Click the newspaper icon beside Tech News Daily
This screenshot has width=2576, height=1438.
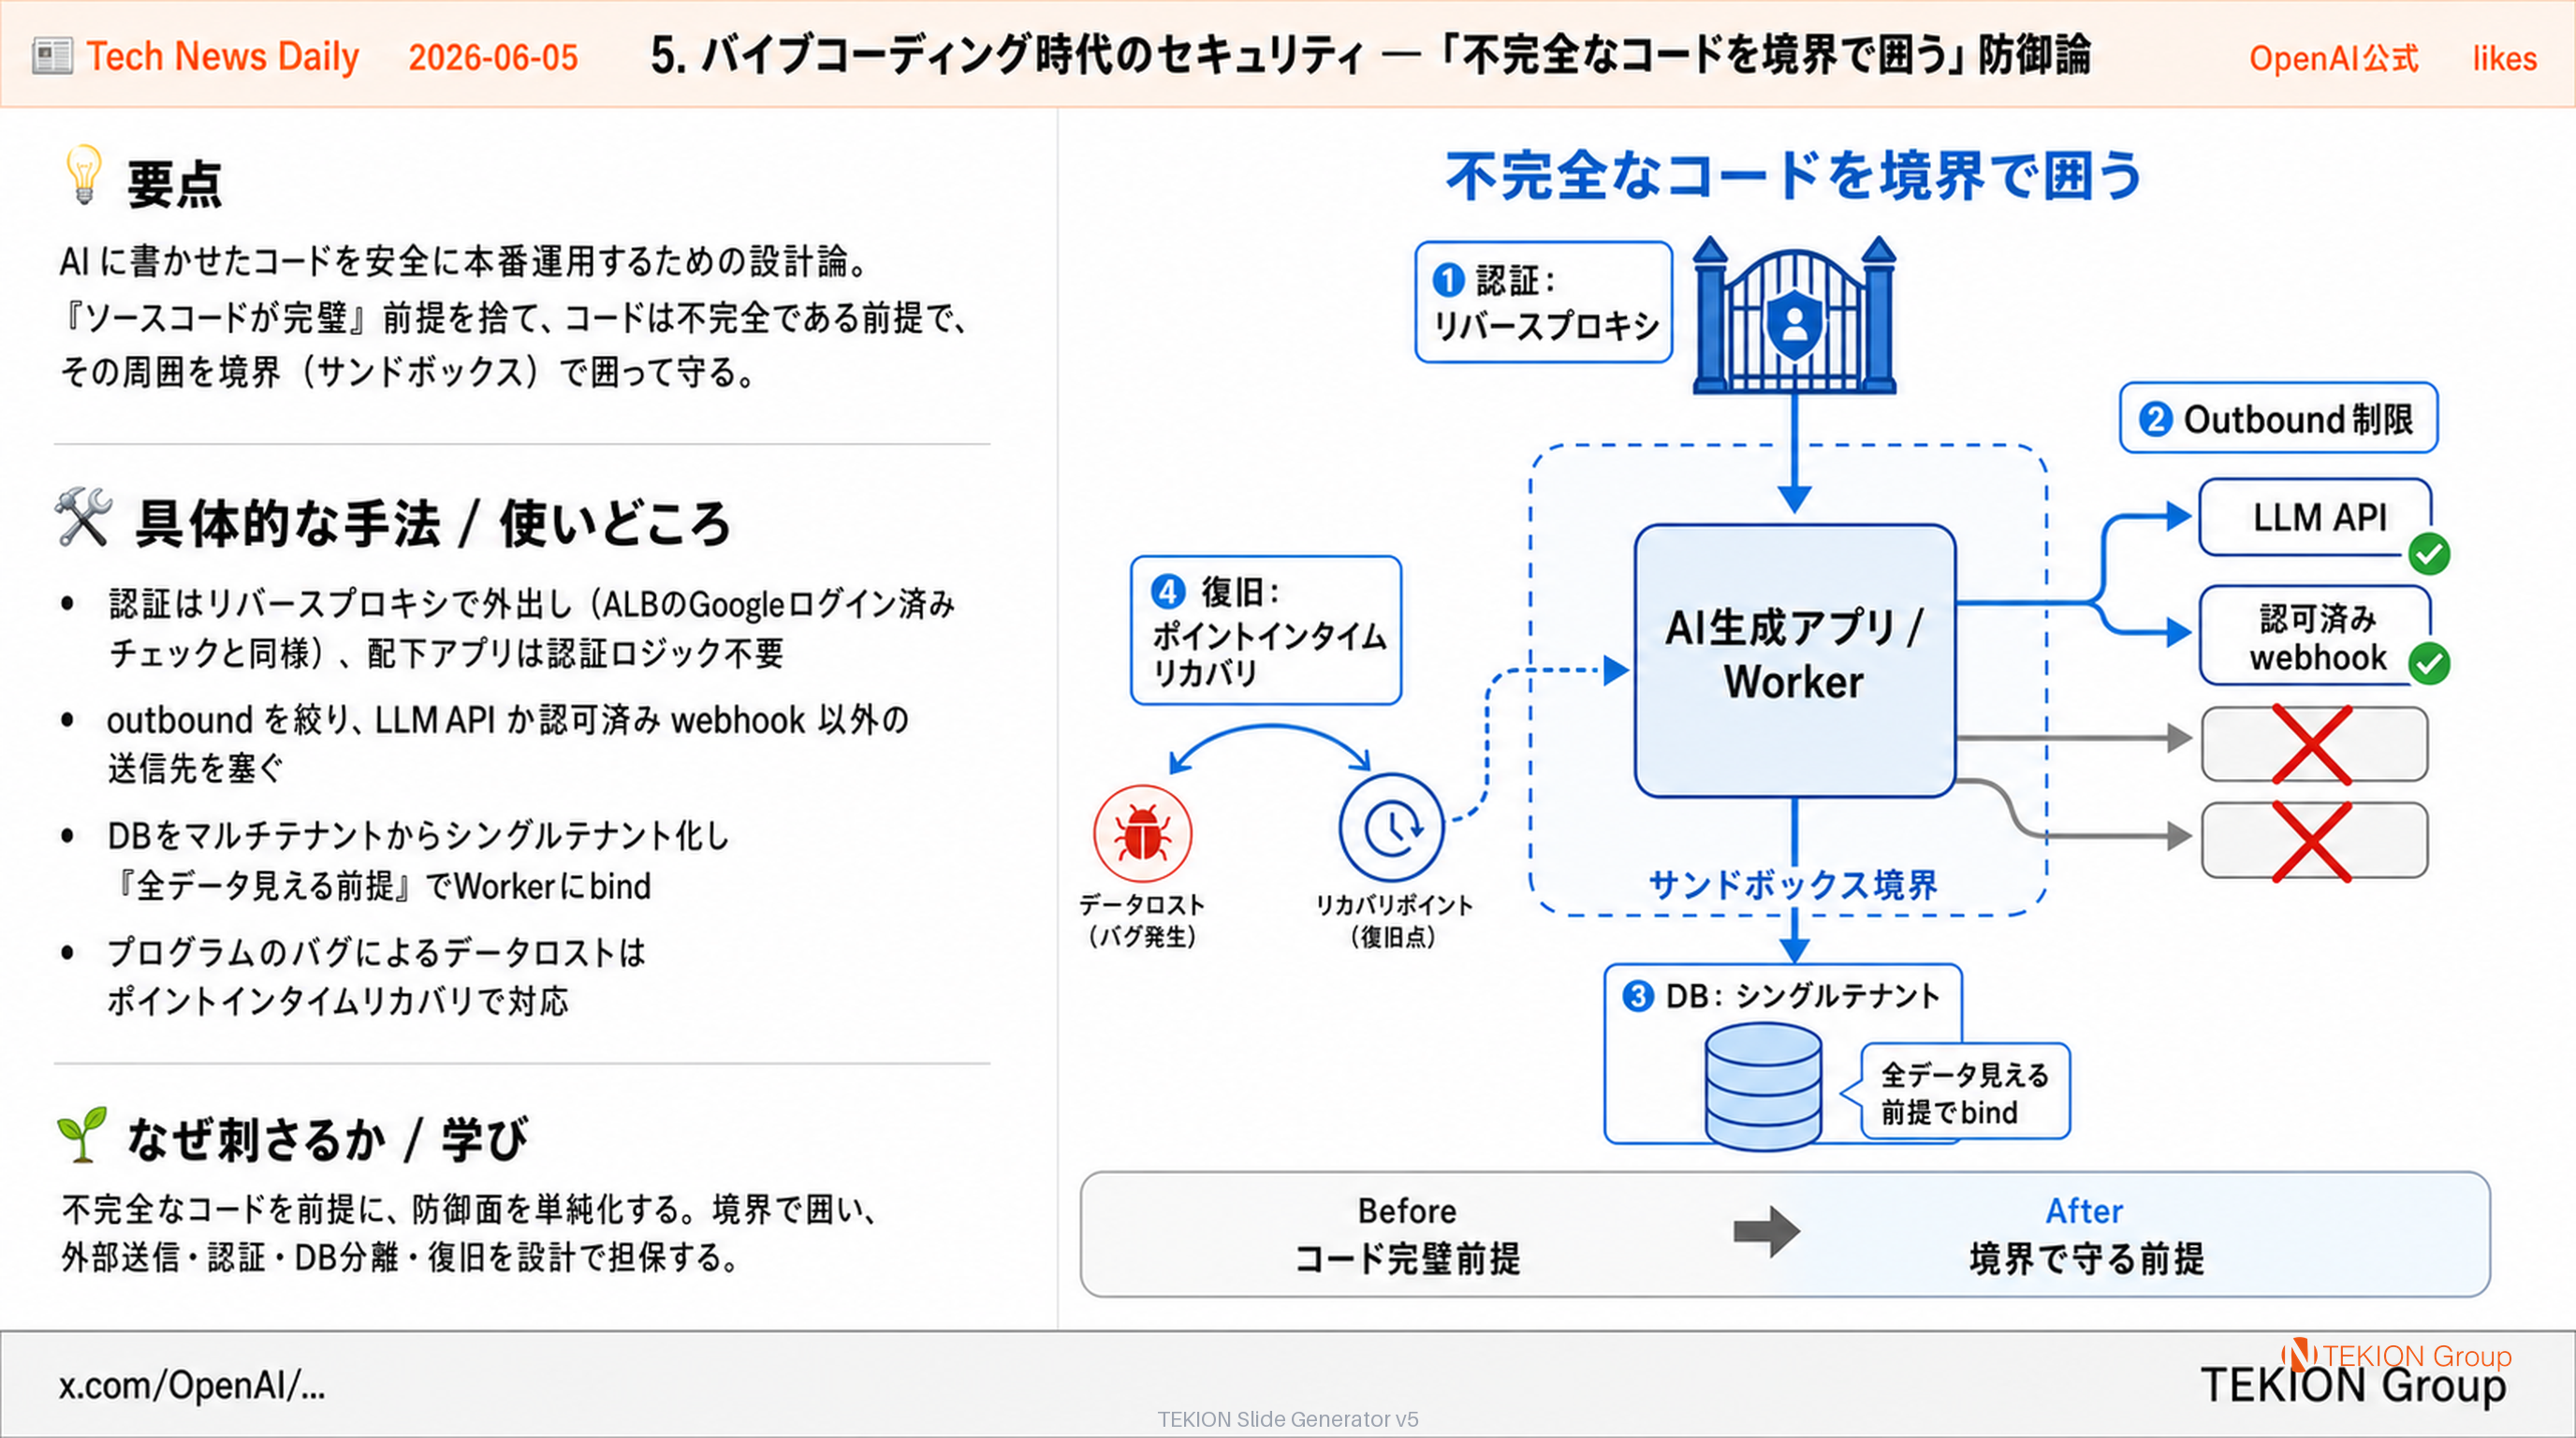(52, 56)
